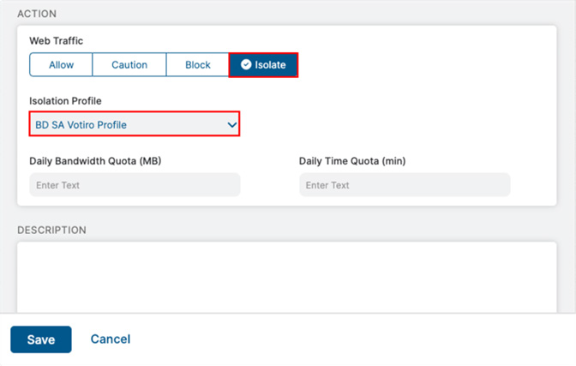Click the BD SA Votiro Profile text
The width and height of the screenshot is (576, 366).
tap(81, 125)
